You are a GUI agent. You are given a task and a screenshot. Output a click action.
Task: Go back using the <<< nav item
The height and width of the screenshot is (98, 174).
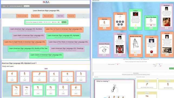[x=8, y=6]
